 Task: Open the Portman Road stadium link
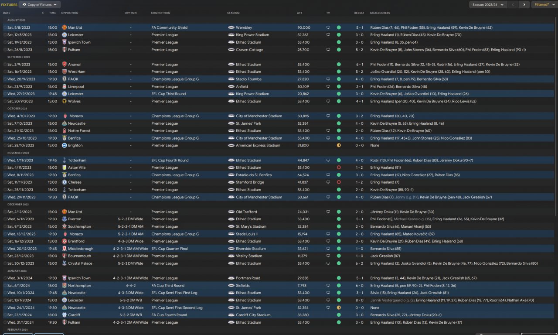click(248, 278)
